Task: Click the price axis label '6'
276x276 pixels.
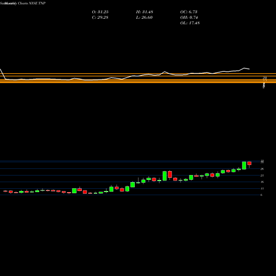Action: click(261, 195)
